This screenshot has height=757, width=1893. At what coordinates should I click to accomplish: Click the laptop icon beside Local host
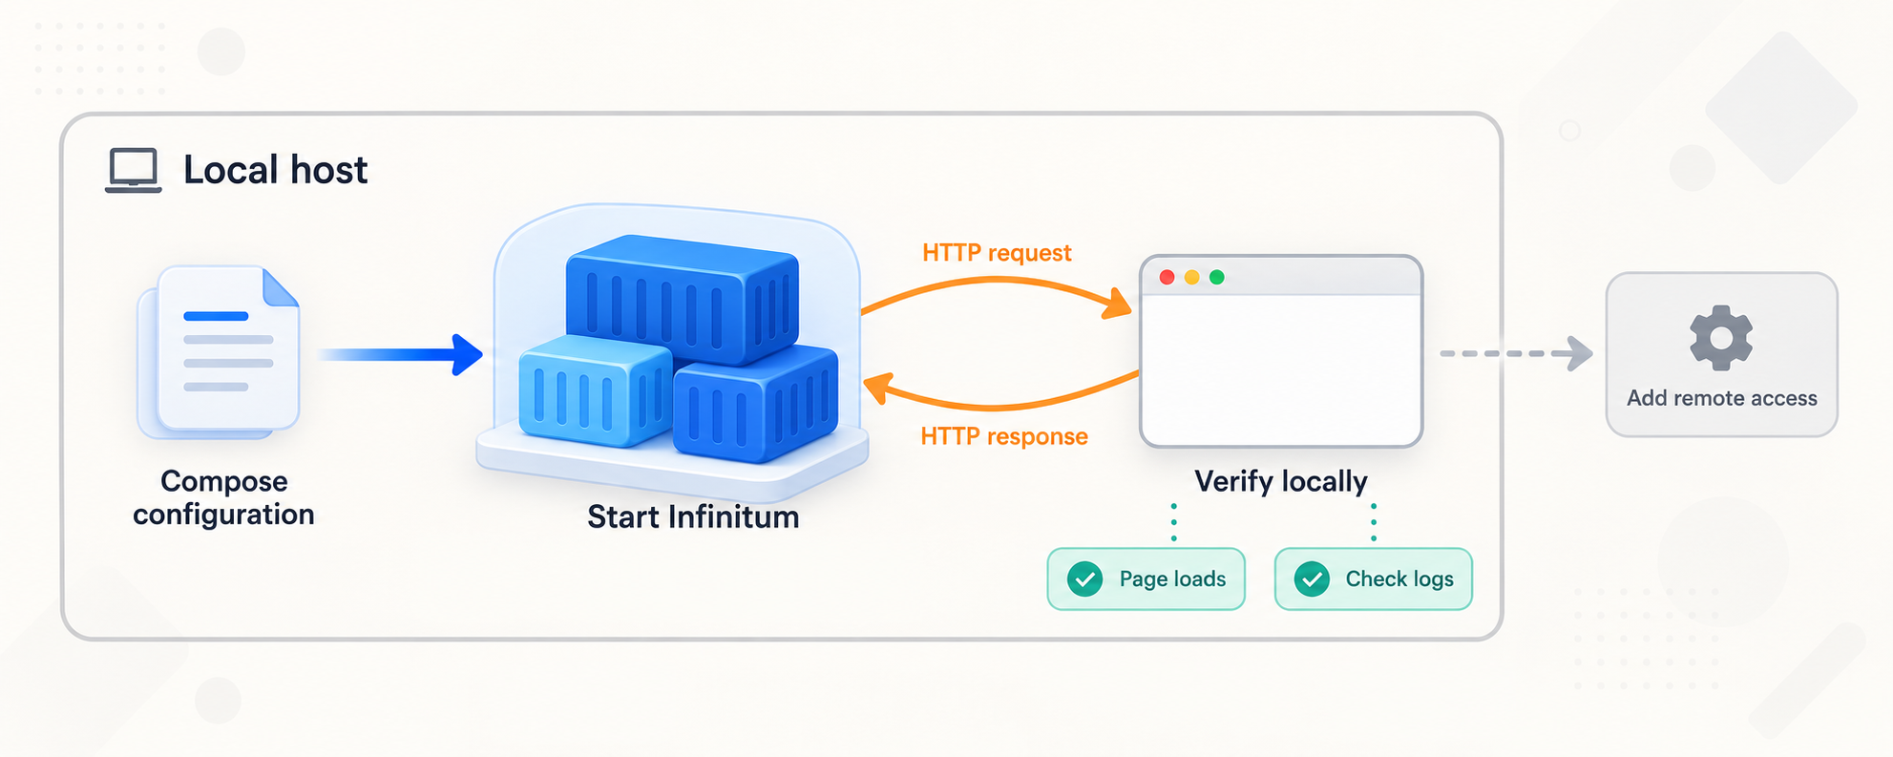click(133, 171)
